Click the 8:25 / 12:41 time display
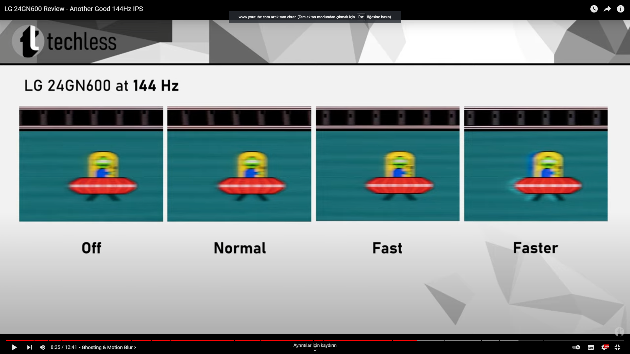Viewport: 630px width, 354px height. (64, 347)
